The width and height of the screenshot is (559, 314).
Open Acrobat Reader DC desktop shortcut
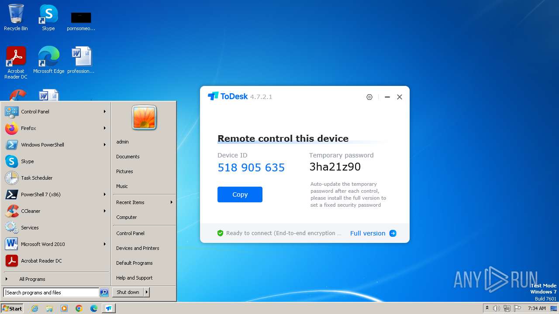pyautogui.click(x=16, y=63)
